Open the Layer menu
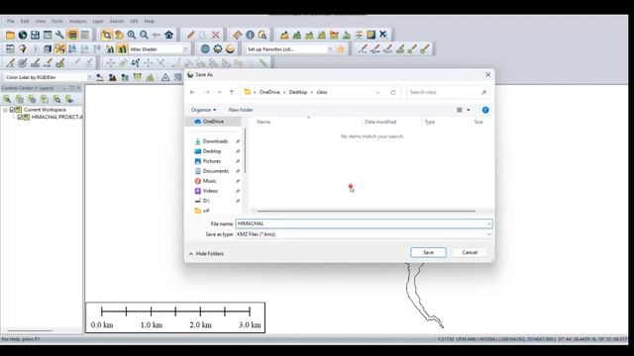The height and width of the screenshot is (356, 634). click(98, 21)
